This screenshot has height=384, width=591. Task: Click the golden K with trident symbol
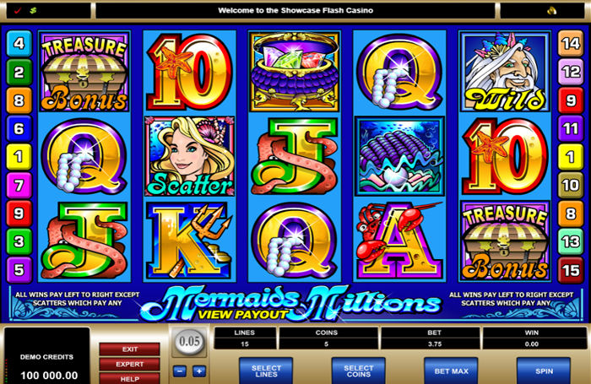[x=190, y=241]
